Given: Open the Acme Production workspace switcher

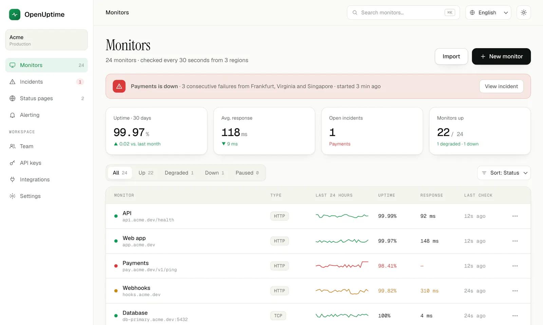Looking at the screenshot, I should coord(46,40).
